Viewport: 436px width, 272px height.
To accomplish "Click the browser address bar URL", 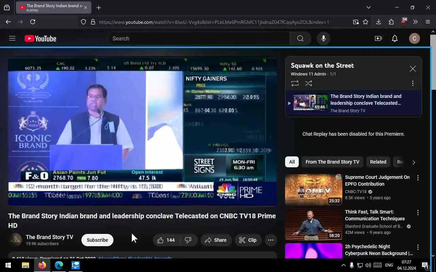I will tap(214, 22).
